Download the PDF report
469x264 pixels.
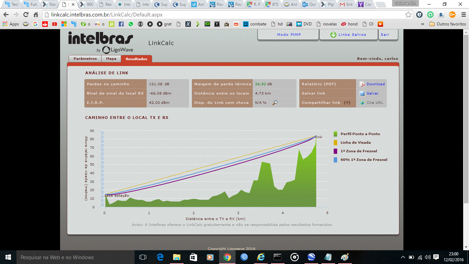pyautogui.click(x=376, y=84)
